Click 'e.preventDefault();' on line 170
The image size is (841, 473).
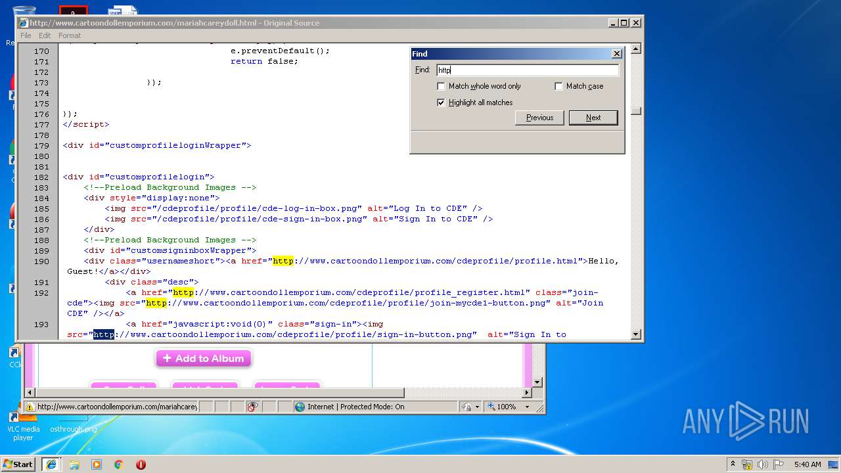[x=280, y=51]
